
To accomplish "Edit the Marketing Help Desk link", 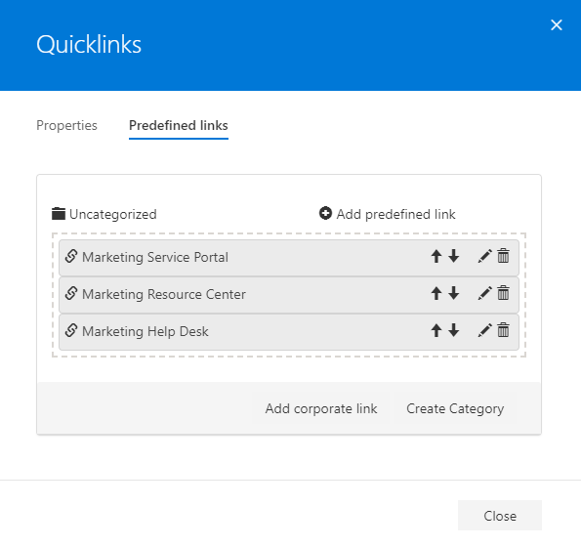I will (x=484, y=330).
